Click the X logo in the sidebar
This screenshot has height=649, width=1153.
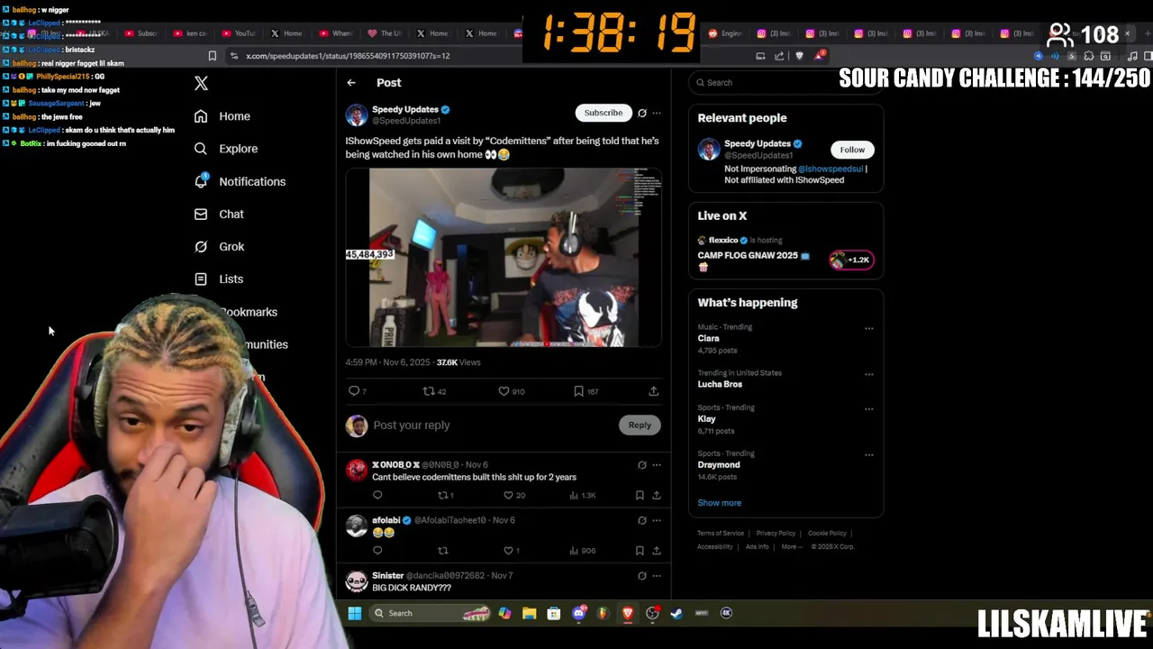coord(201,83)
